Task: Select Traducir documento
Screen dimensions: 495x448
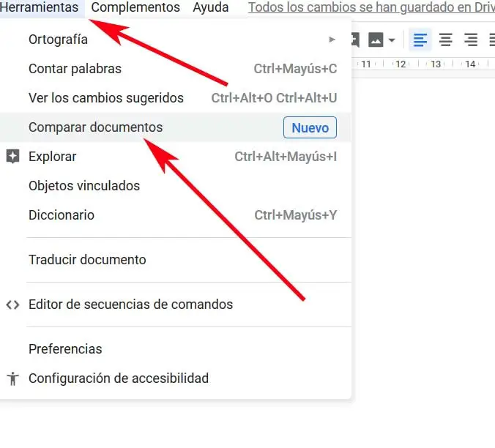Action: [x=176, y=260]
